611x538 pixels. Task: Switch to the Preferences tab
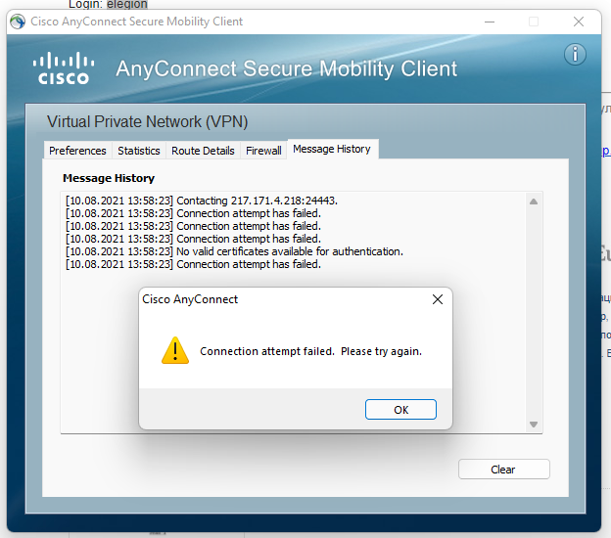click(x=77, y=151)
